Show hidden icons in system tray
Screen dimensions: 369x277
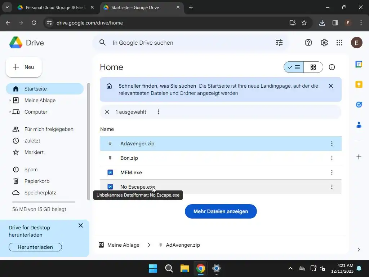click(x=290, y=268)
